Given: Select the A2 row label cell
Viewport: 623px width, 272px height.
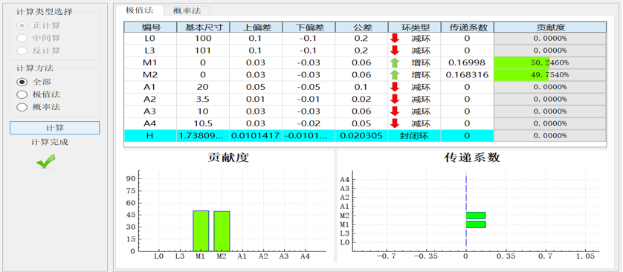Looking at the screenshot, I should point(151,99).
